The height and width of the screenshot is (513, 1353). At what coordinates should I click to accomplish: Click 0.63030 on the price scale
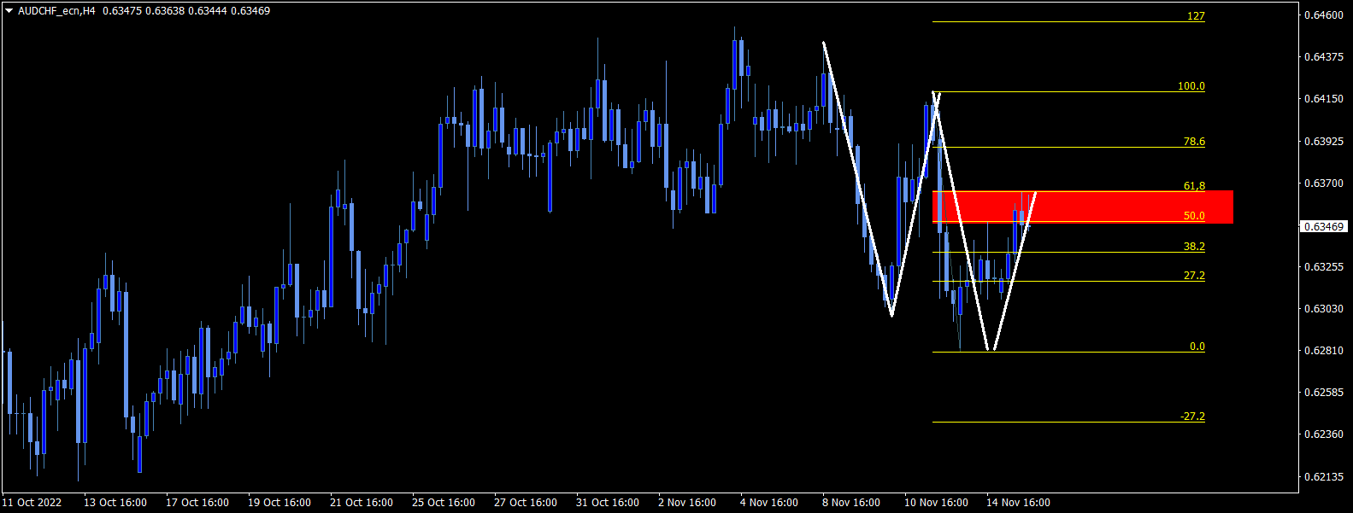pyautogui.click(x=1324, y=309)
